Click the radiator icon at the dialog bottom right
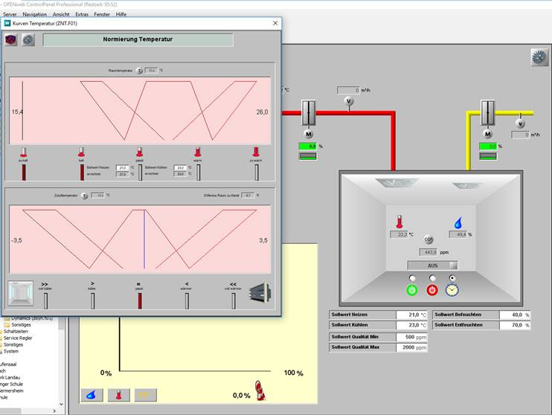The width and height of the screenshot is (552, 415). (x=259, y=292)
